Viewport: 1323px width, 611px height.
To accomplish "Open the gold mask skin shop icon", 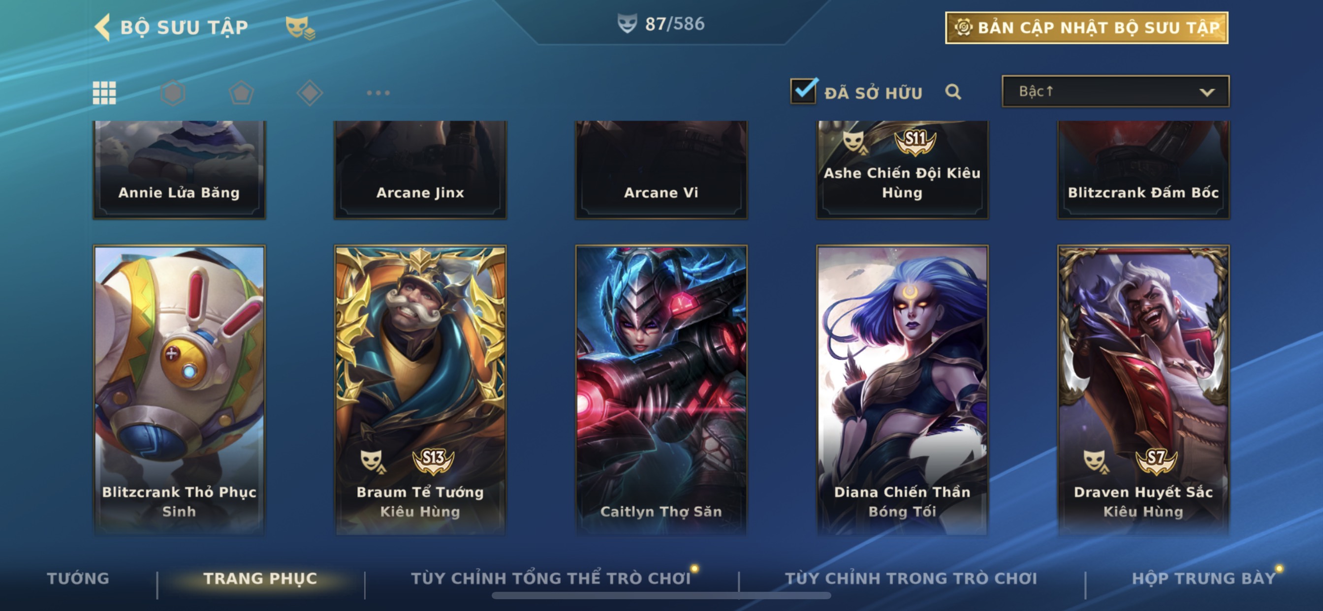I will 300,27.
